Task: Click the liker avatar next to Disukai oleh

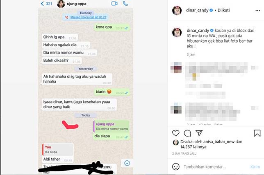Action: tap(176, 142)
